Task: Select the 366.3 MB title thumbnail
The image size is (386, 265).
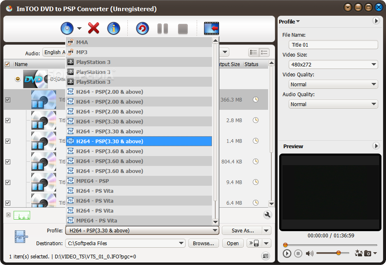Action: point(44,99)
